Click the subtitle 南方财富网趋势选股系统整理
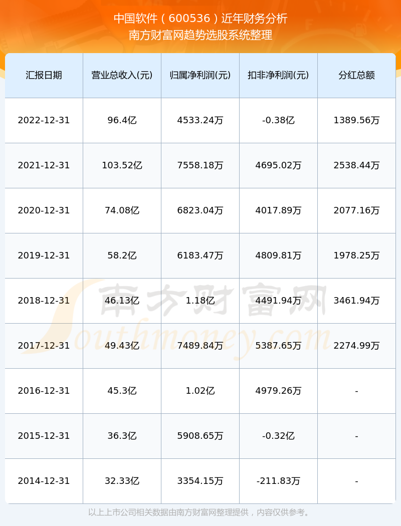401x526 pixels. [200, 35]
